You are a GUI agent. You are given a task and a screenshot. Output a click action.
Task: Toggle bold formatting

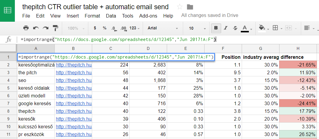(x=216, y=28)
